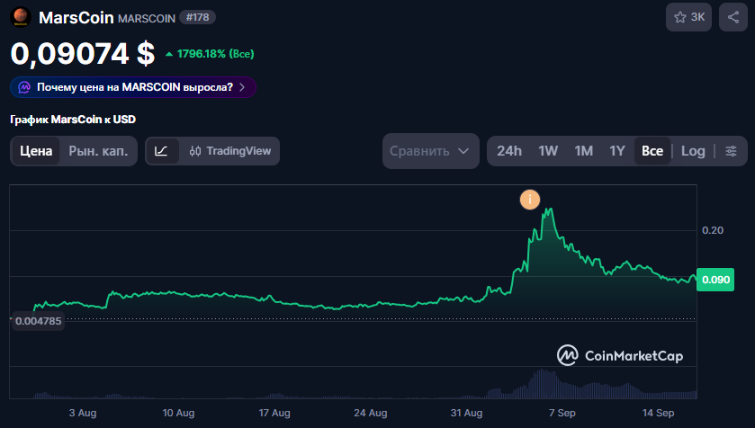755x428 pixels.
Task: Click the График MarsCoin к USD heading
Action: pyautogui.click(x=73, y=120)
